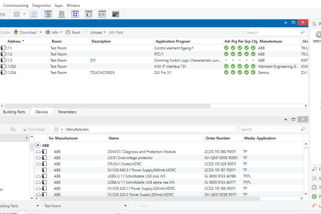Switch to the Parameters tab
Viewport: 321px width, 214px height.
point(67,112)
